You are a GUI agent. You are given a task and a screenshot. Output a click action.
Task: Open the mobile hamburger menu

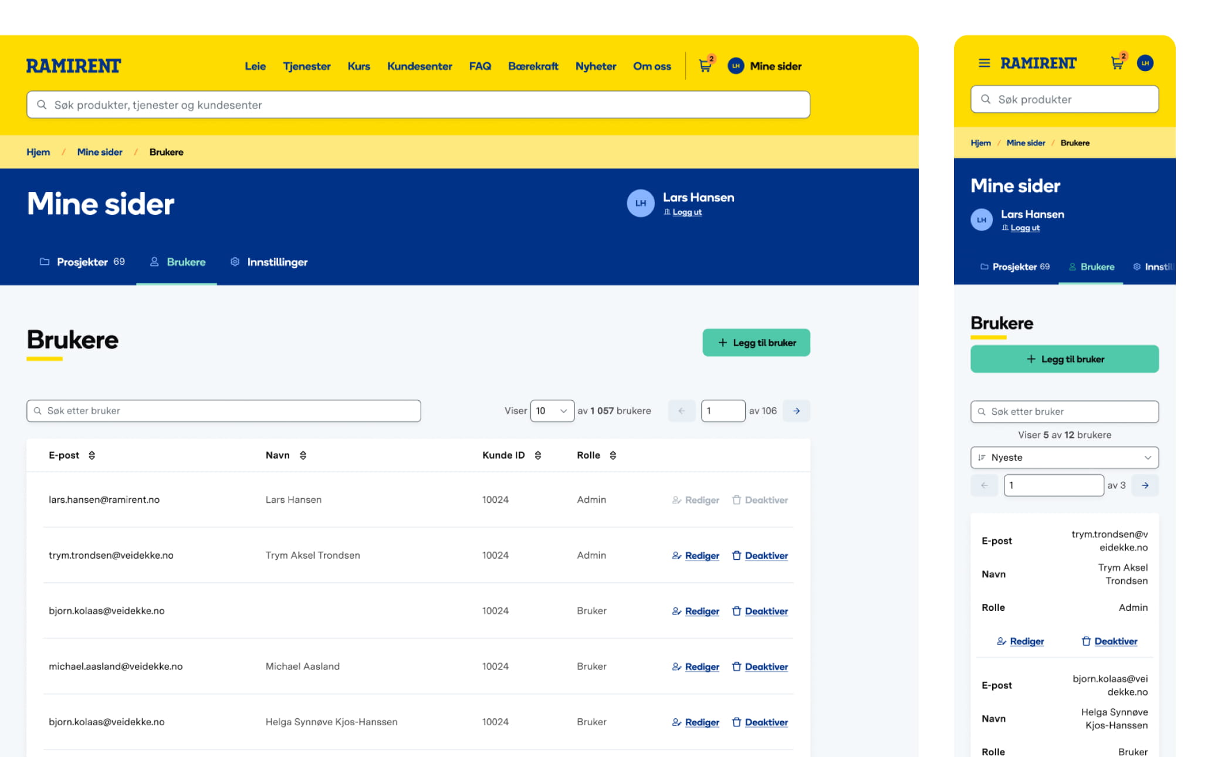[984, 63]
